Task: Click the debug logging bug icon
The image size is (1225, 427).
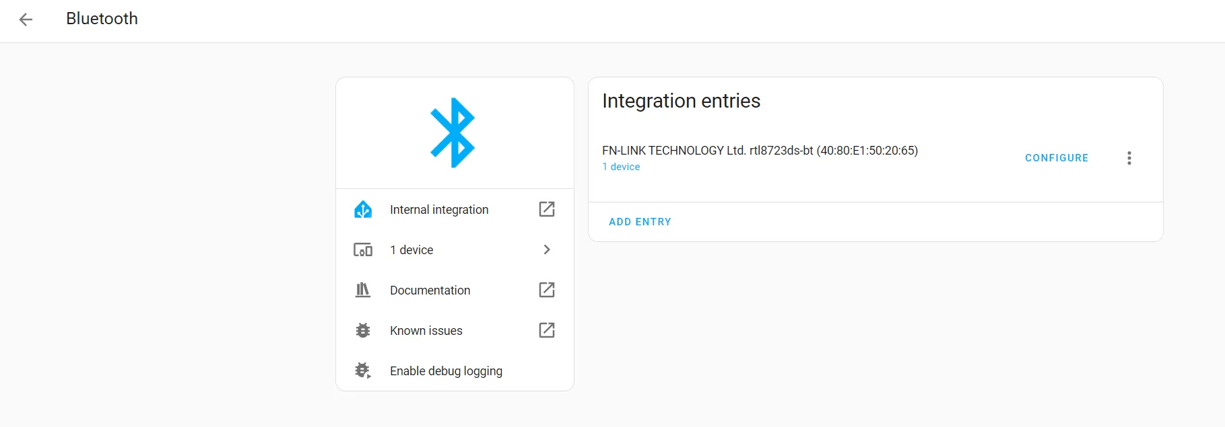Action: point(363,371)
